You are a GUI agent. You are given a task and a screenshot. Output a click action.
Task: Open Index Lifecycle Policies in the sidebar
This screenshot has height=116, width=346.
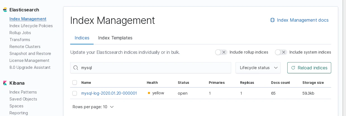(x=31, y=26)
